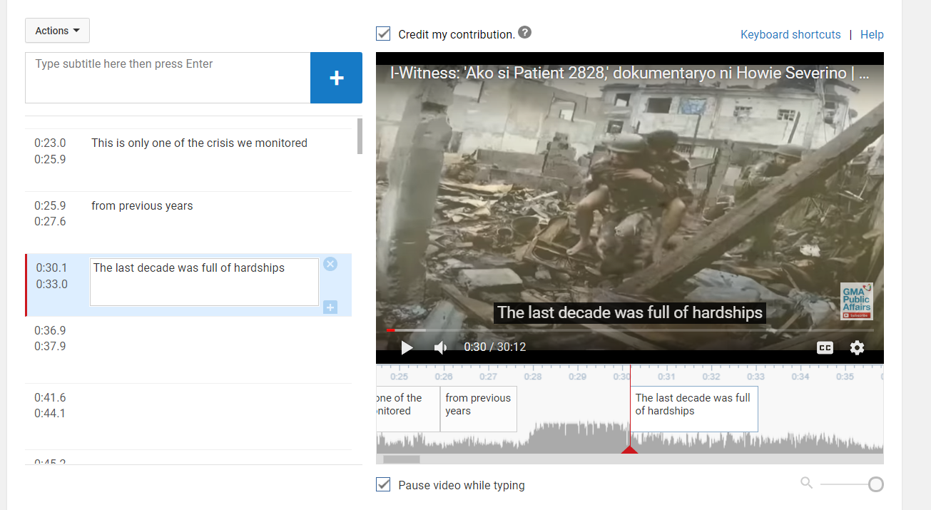Click the 0:23.0 start time
The width and height of the screenshot is (931, 510).
point(50,143)
